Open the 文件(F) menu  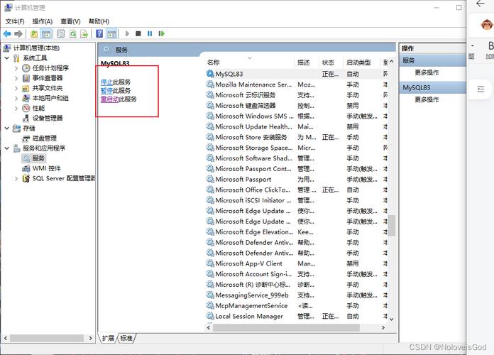click(15, 21)
